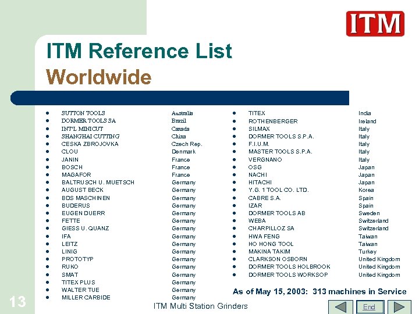
Task: Click 'MASTER TOOLS S.P.A.' entry
Action: coord(280,151)
